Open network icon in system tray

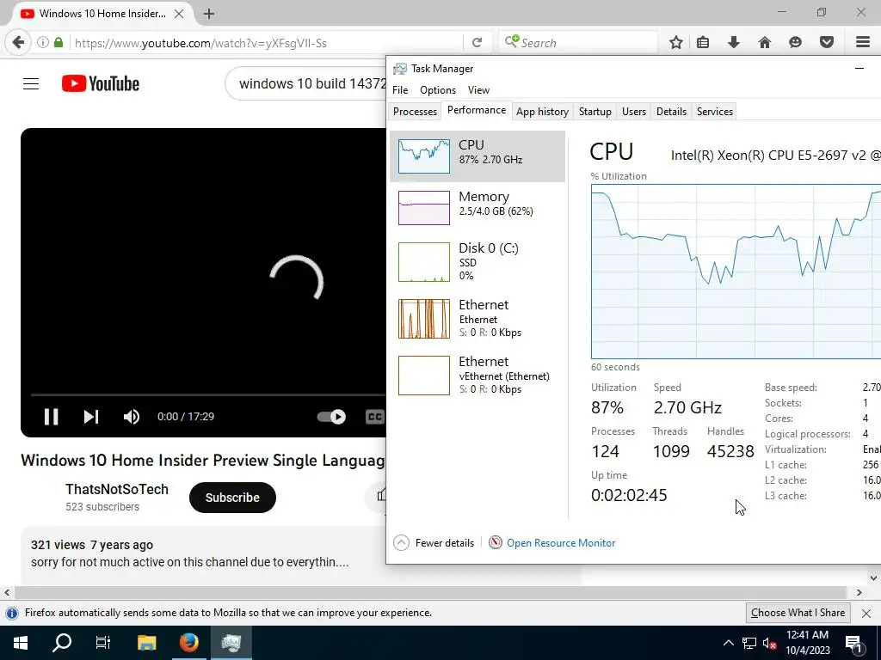pos(749,643)
